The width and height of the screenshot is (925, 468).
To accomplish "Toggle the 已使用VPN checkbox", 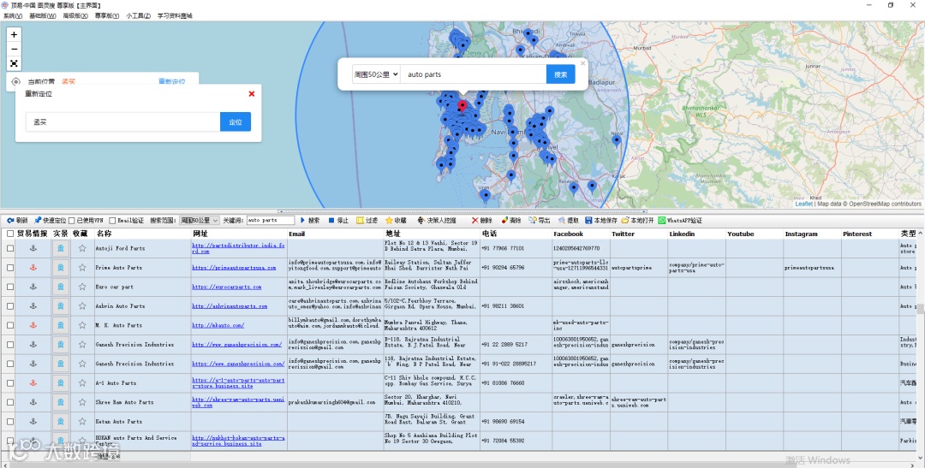I will pyautogui.click(x=71, y=221).
